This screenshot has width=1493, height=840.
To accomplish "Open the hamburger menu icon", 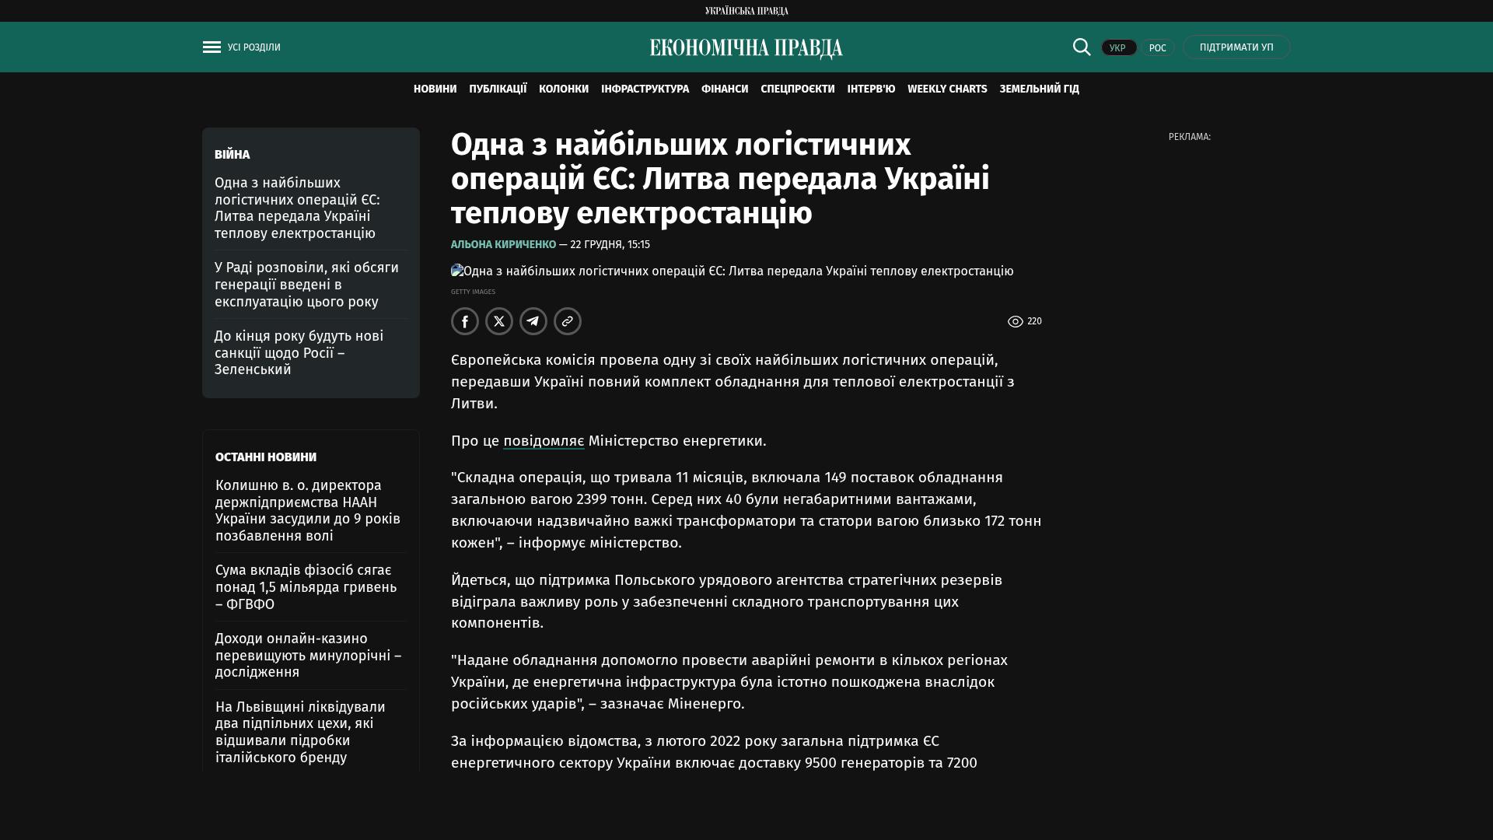I will tap(212, 47).
